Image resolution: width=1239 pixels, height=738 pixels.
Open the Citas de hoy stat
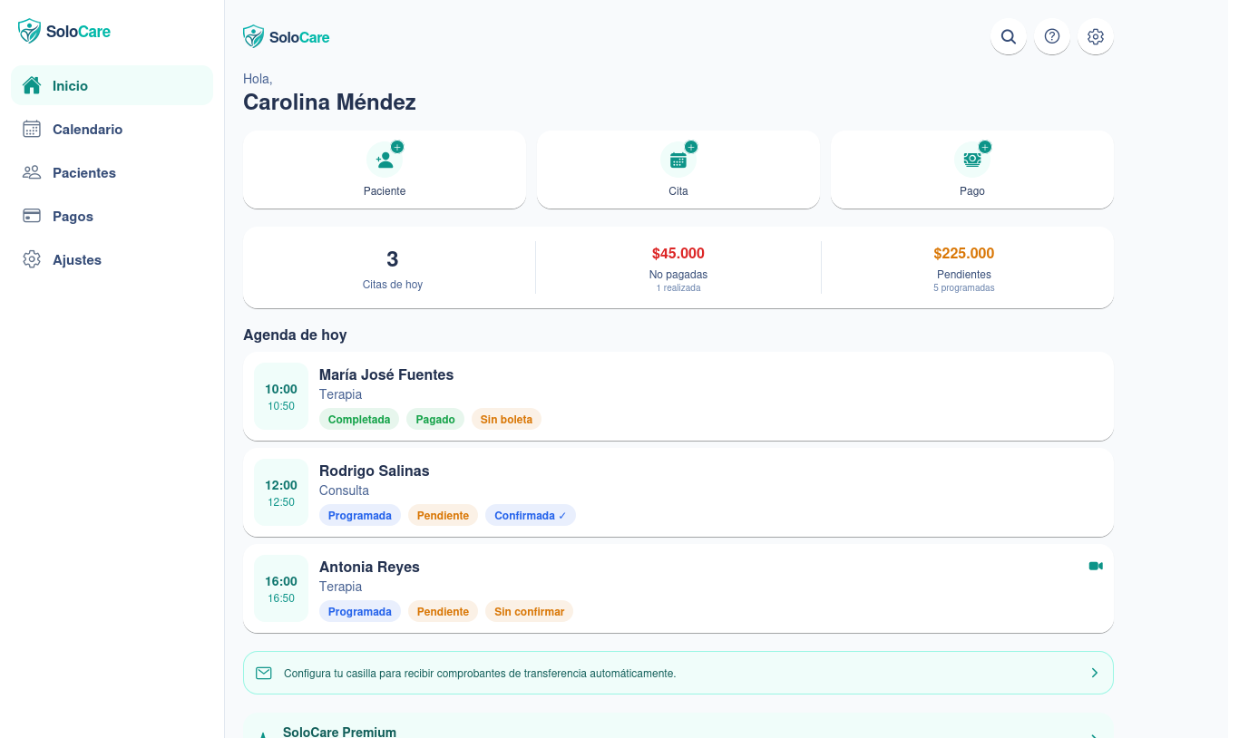pyautogui.click(x=392, y=268)
